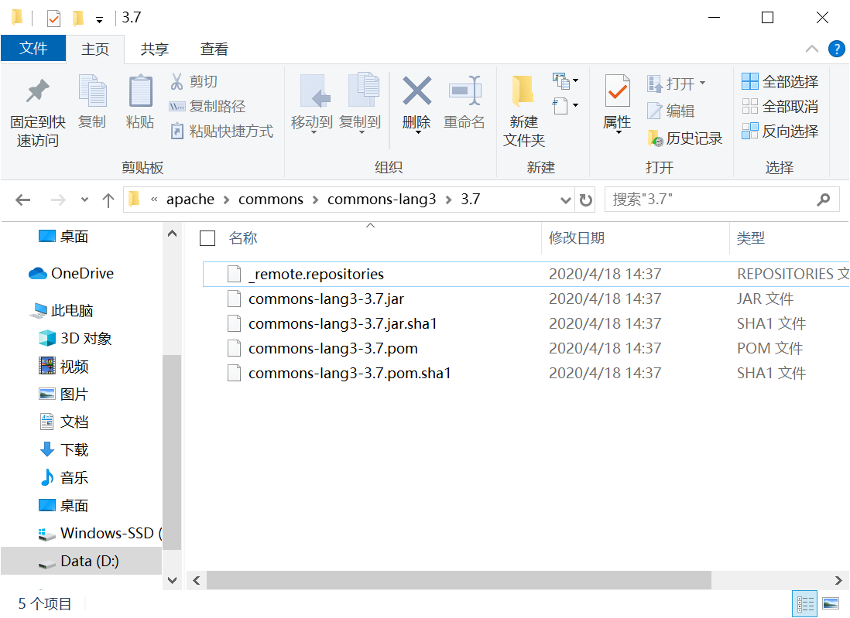Open Help question mark icon
Screen dimensions: 850x618
point(836,49)
